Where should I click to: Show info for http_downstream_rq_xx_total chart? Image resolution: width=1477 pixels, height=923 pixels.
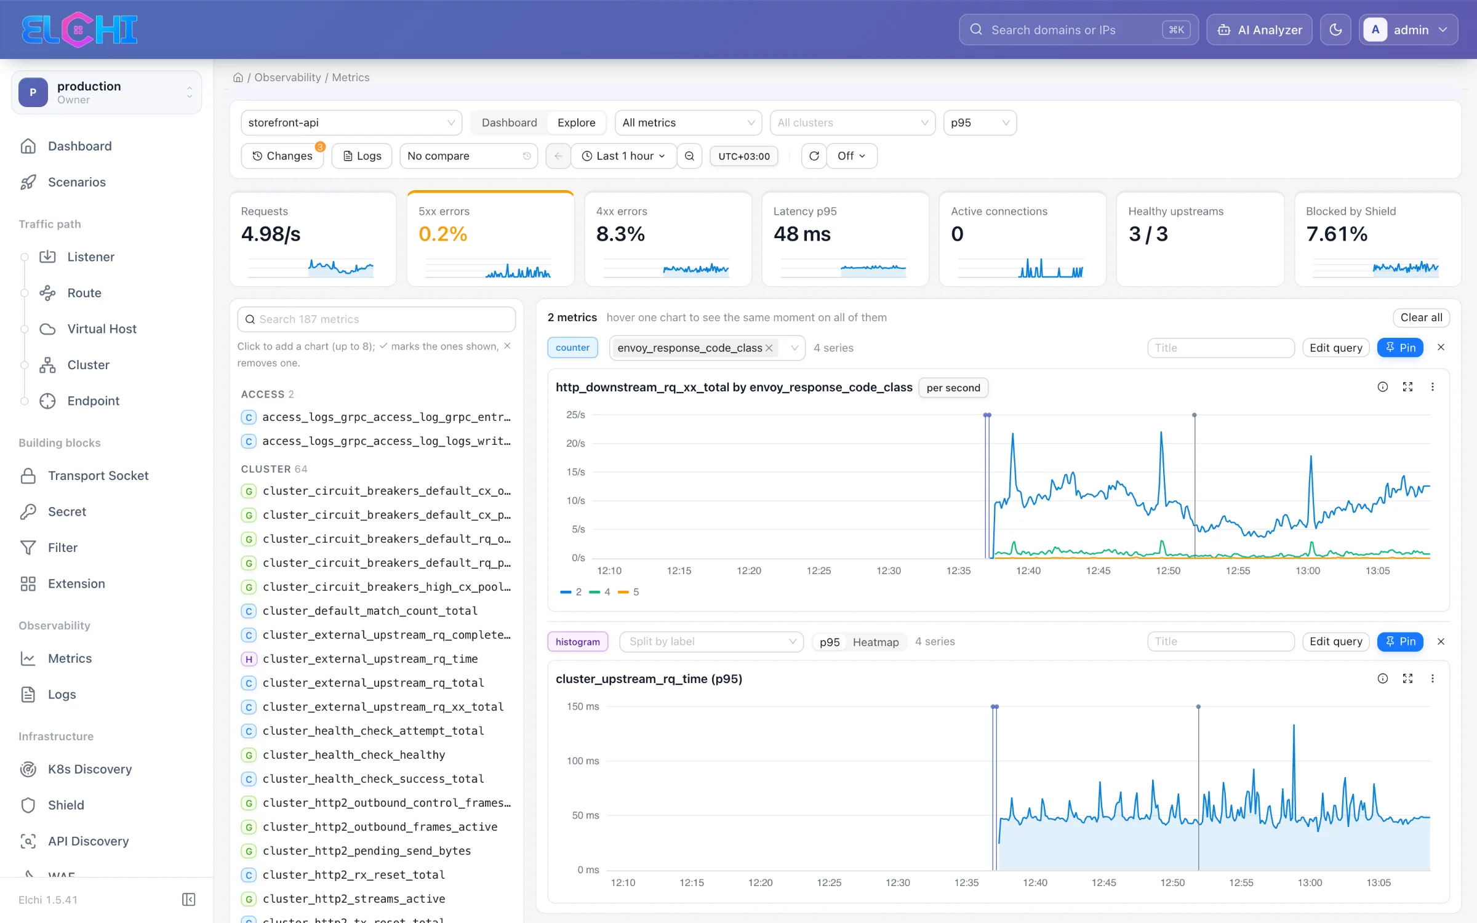coord(1382,387)
